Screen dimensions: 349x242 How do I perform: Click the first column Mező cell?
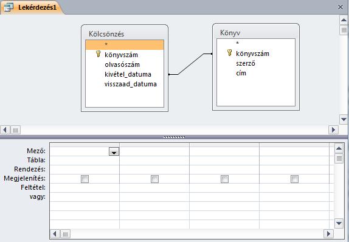(x=85, y=151)
